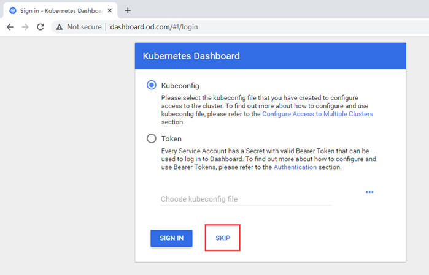Reload the dashboard login page
This screenshot has height=275, width=429.
(x=41, y=27)
